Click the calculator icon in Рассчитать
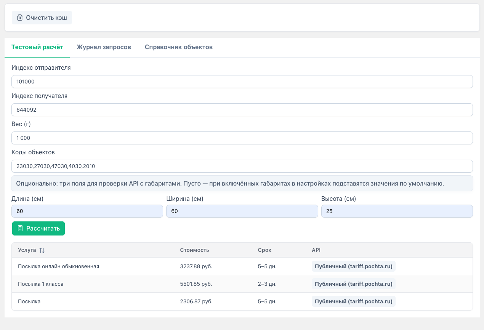This screenshot has height=330, width=484. 20,229
